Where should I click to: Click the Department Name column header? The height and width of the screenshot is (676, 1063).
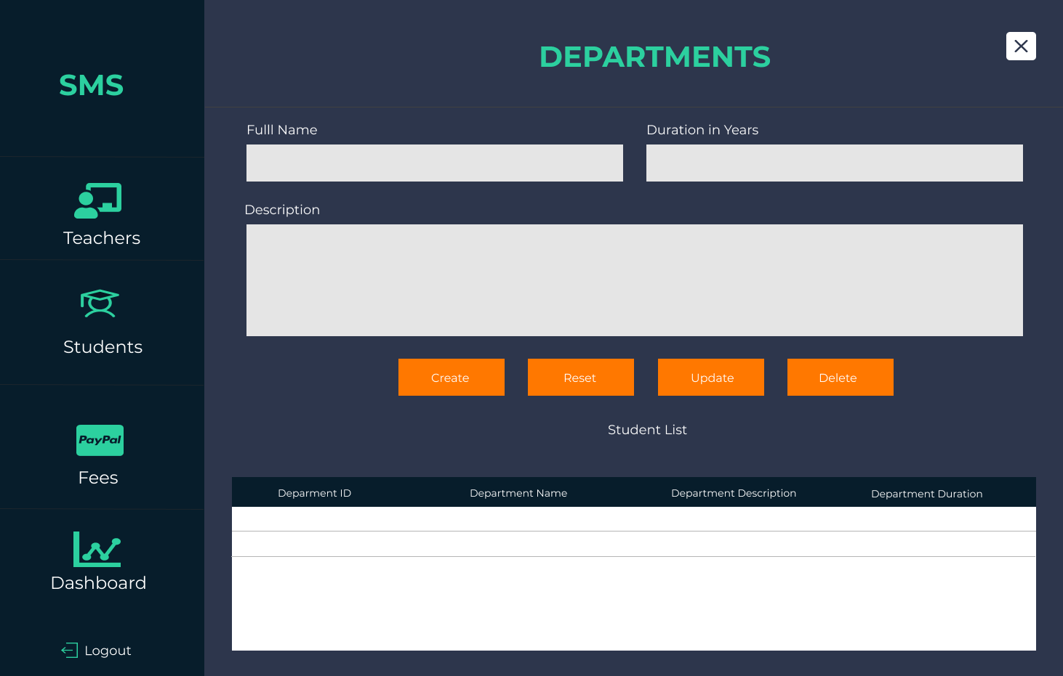click(518, 492)
